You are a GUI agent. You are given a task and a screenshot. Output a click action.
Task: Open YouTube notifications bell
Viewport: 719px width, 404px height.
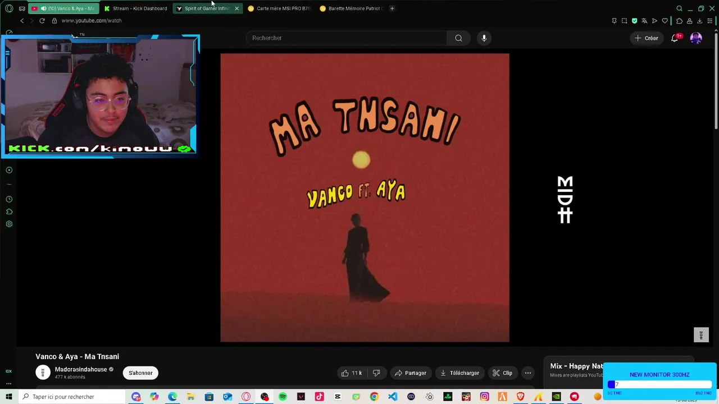[675, 38]
